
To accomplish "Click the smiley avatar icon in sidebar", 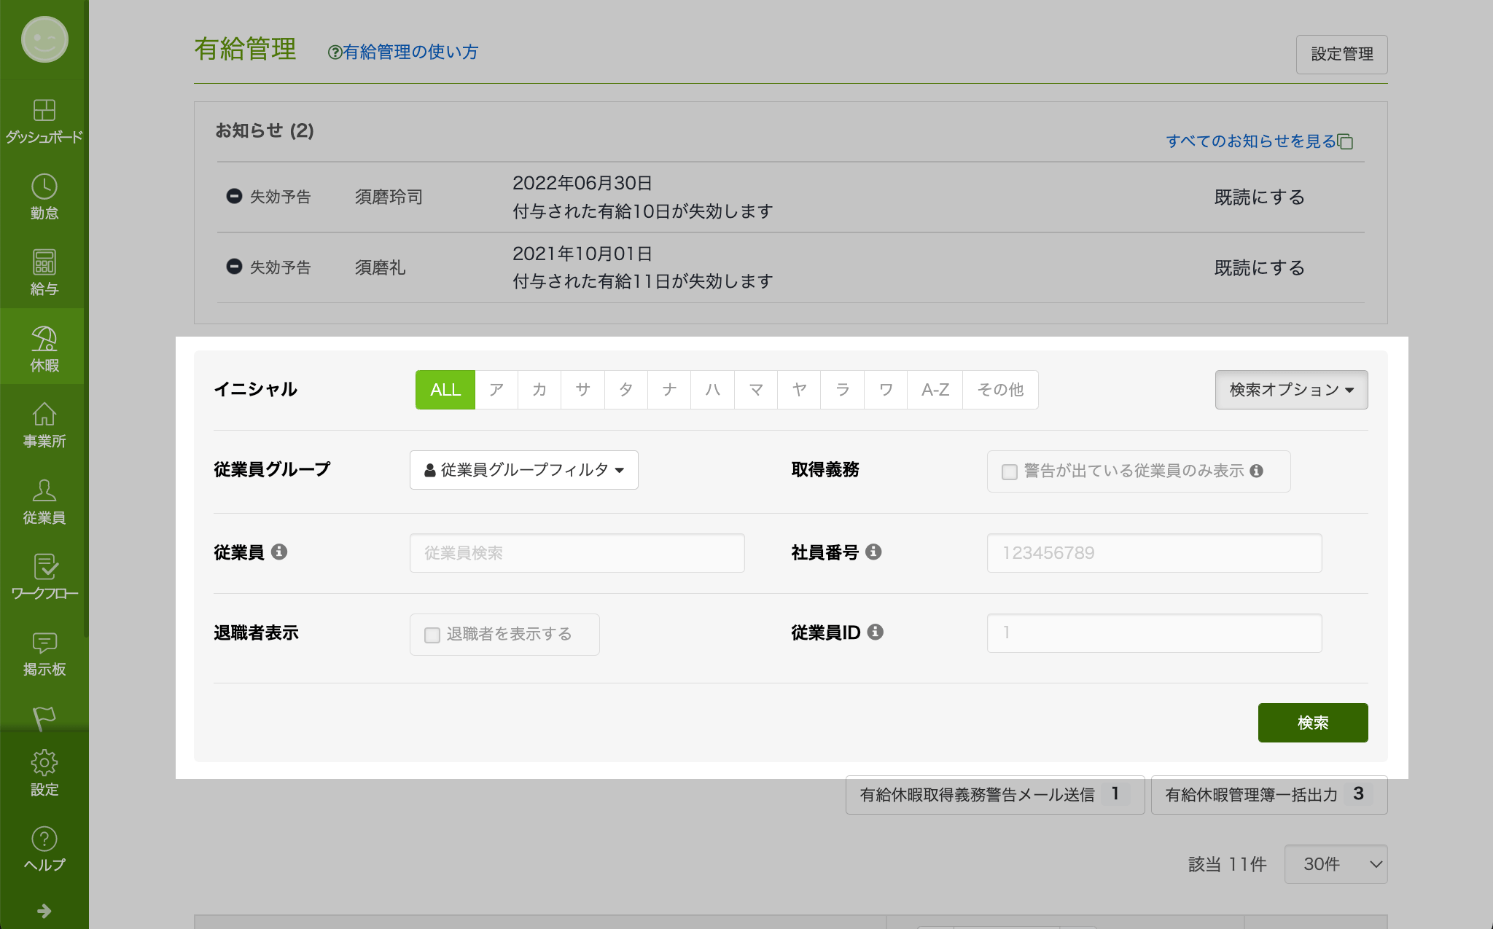I will pyautogui.click(x=44, y=39).
